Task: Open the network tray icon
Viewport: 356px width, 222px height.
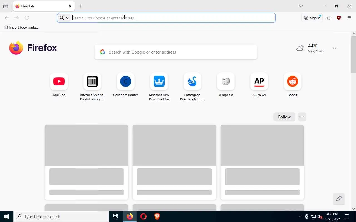Action: coord(313,216)
